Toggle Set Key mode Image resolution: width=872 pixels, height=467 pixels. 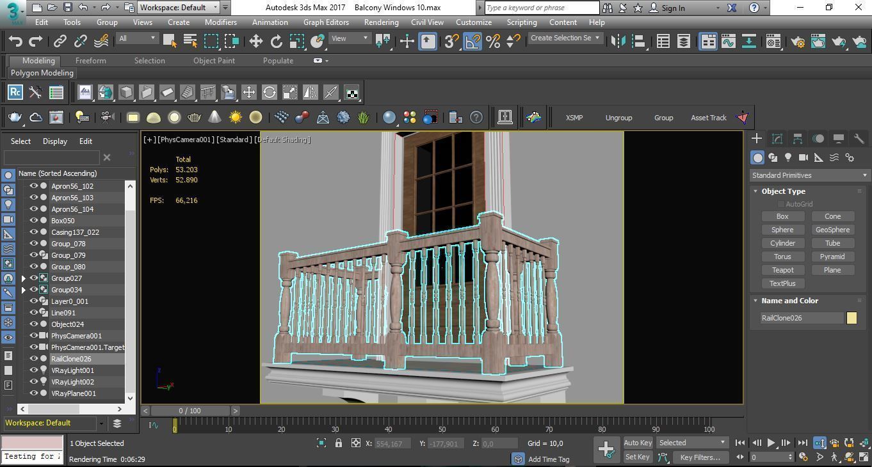638,457
